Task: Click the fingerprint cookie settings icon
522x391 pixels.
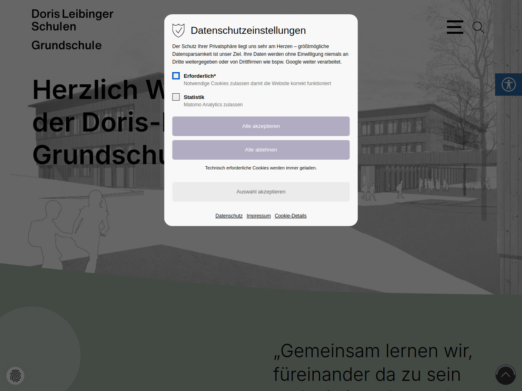Action: point(15,376)
